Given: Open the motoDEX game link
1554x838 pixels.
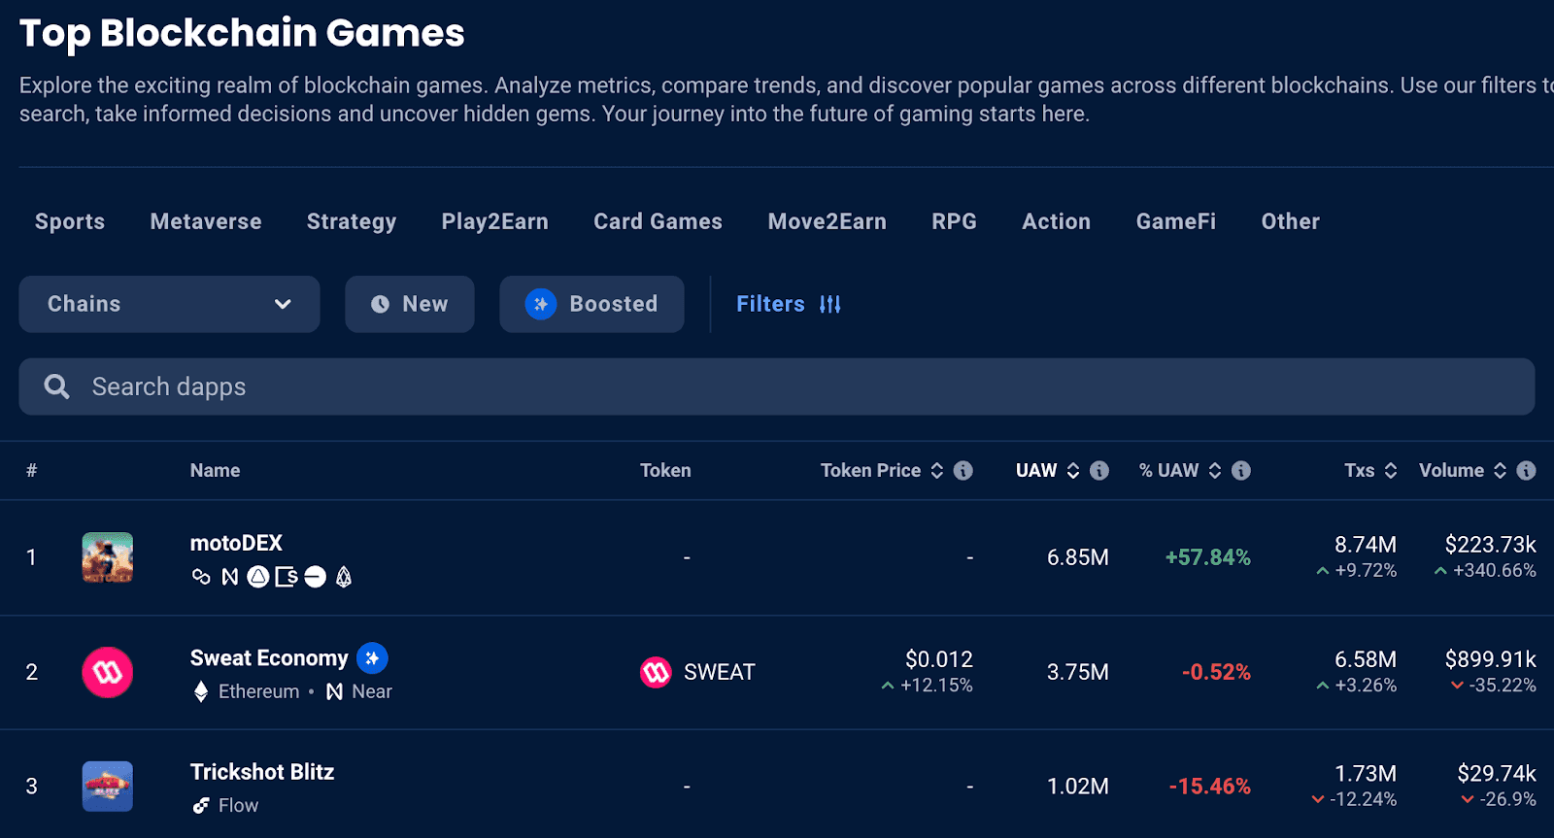Looking at the screenshot, I should tap(236, 543).
